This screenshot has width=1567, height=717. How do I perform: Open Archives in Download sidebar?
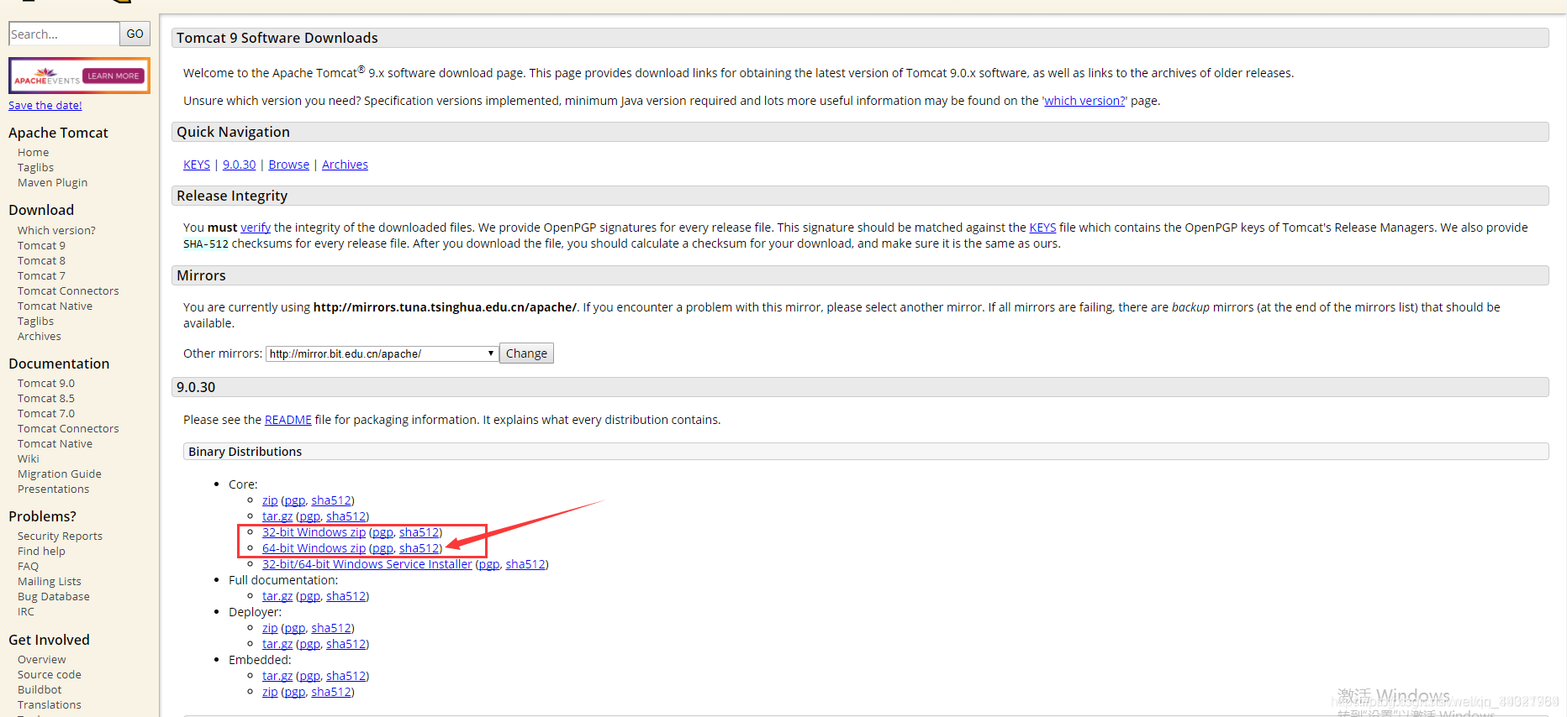(40, 336)
